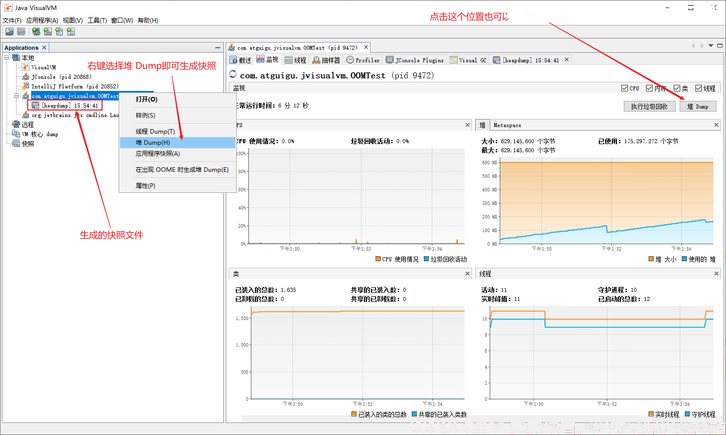Viewport: 726px width, 435px height.
Task: Click the 执行垃圾回收 button
Action: point(649,106)
